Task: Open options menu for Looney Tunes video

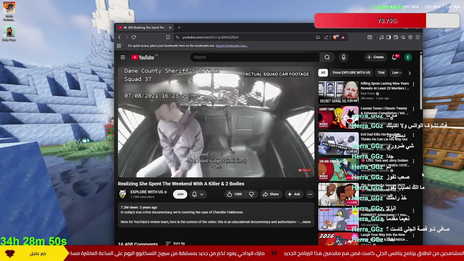Action: point(413,109)
